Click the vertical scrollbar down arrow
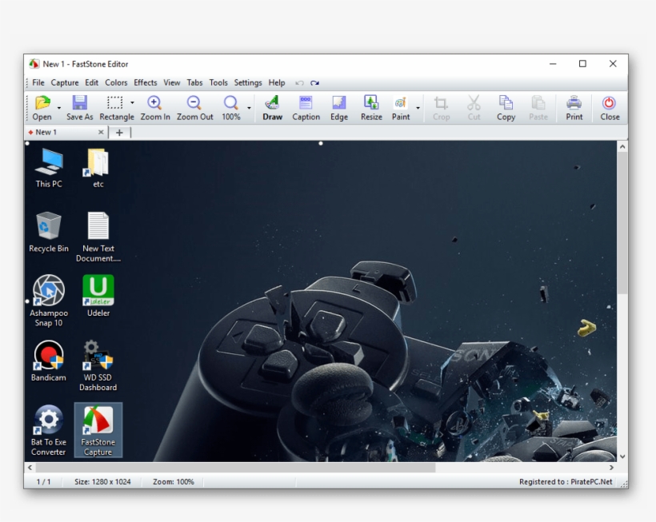 622,456
